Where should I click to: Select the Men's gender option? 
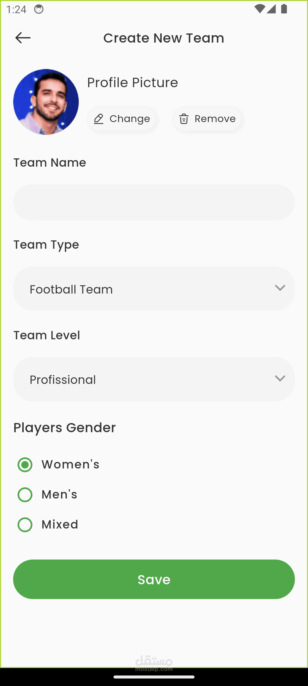[25, 495]
